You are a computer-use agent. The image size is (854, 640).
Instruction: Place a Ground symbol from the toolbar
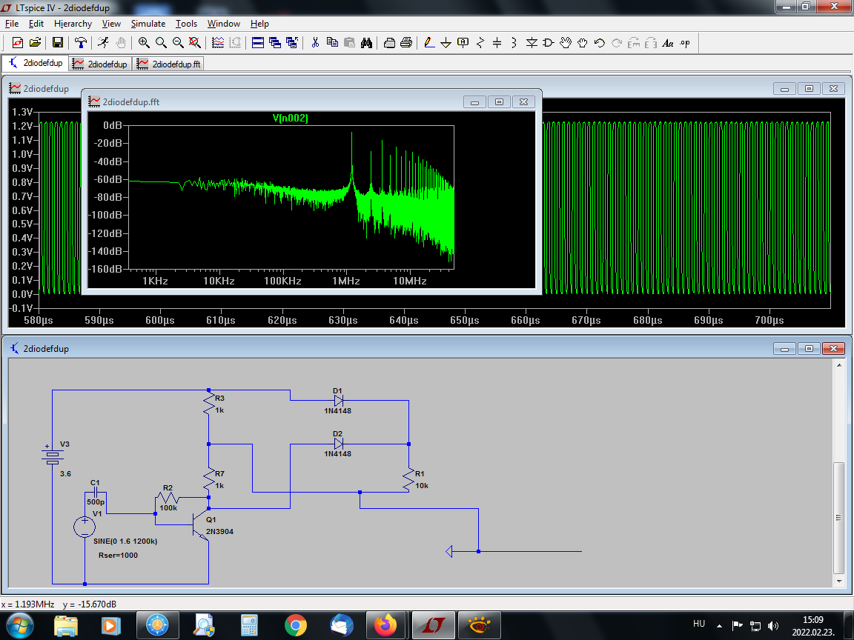446,43
